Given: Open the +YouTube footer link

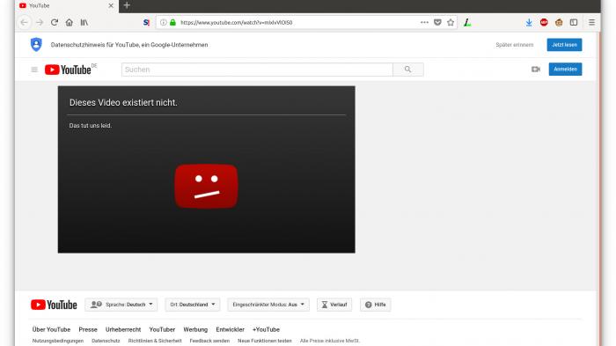Looking at the screenshot, I should [x=266, y=329].
